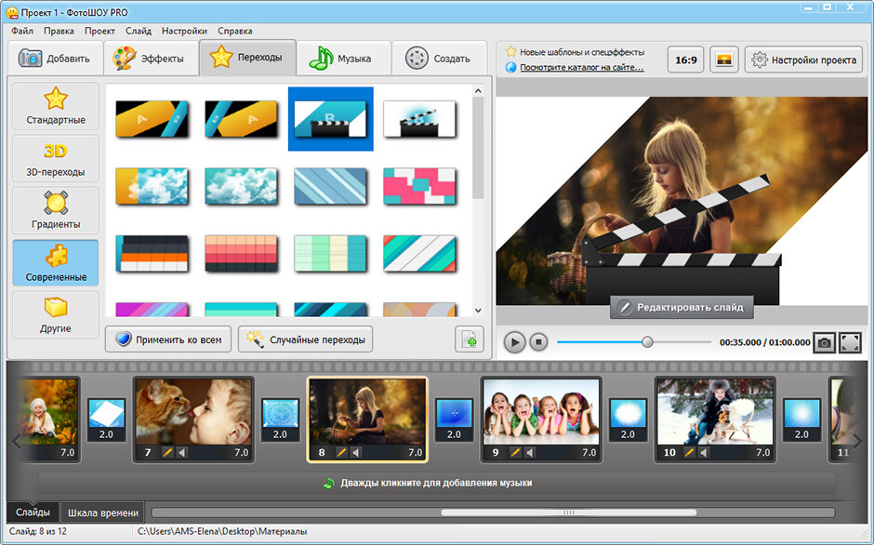Open fullscreen preview mode

click(x=850, y=342)
